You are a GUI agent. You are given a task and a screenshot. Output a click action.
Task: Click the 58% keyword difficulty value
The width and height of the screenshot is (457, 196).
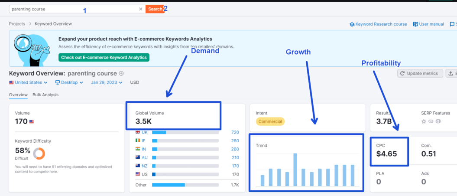pos(23,151)
